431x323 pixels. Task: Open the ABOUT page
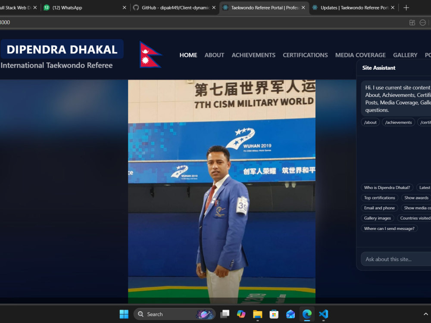(x=214, y=55)
